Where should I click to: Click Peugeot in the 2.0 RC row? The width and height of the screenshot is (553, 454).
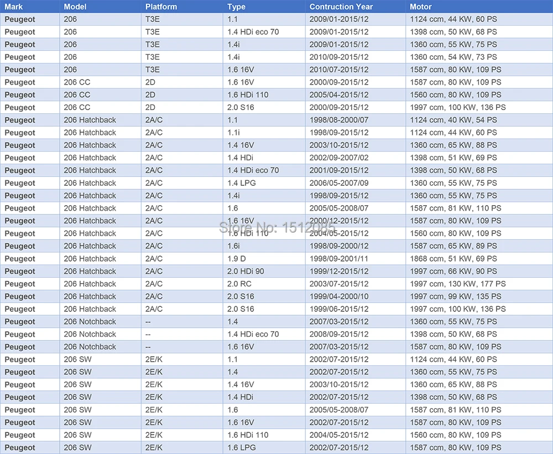20,284
